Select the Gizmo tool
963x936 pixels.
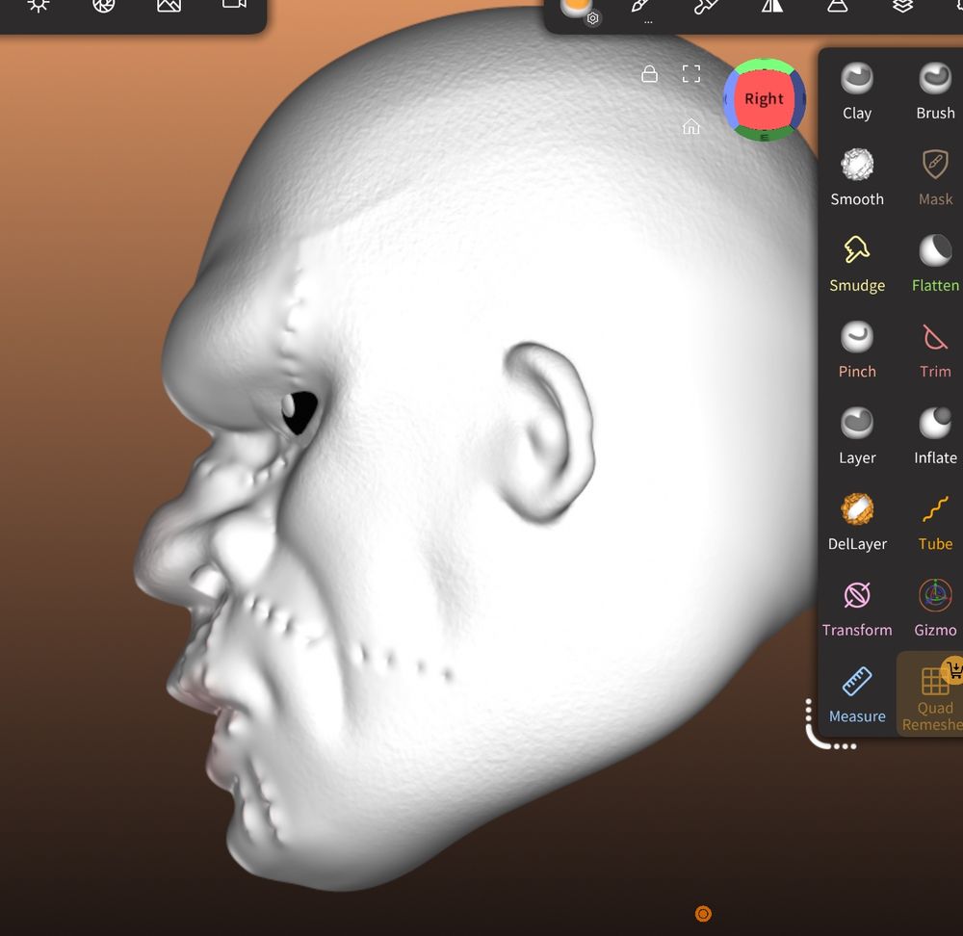coord(935,608)
